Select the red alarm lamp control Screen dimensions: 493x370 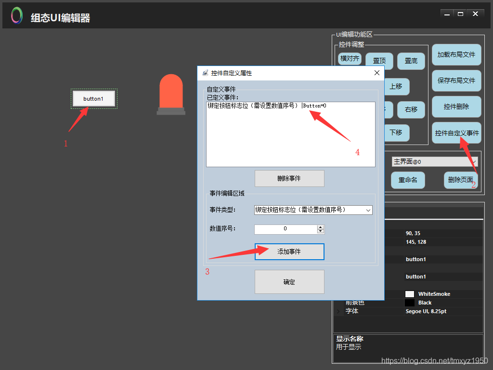pyautogui.click(x=171, y=94)
